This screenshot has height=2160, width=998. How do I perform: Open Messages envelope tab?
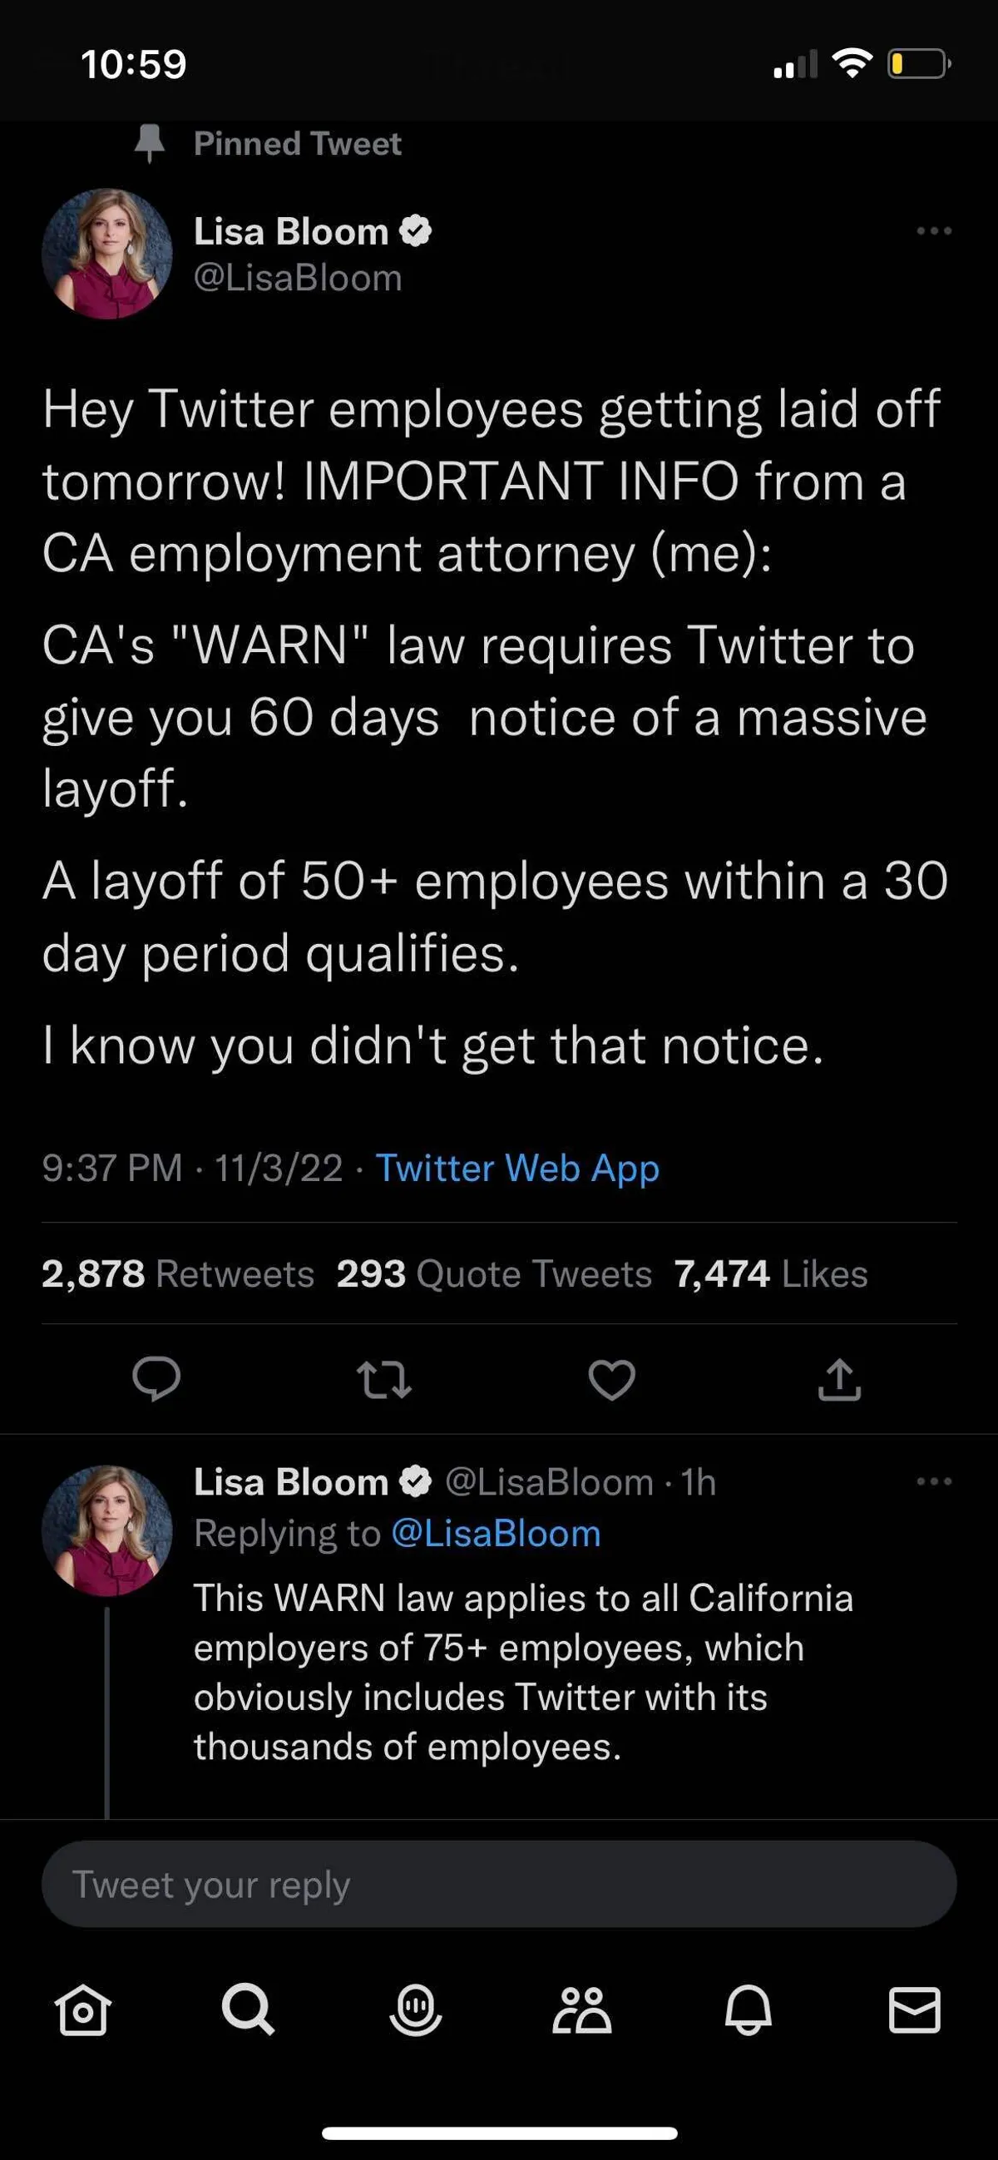[914, 2009]
